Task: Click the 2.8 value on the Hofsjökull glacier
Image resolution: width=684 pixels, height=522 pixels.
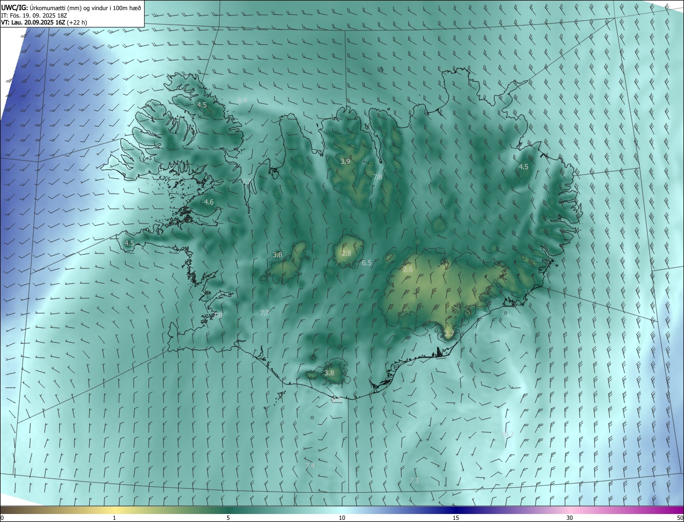Action: pos(346,253)
